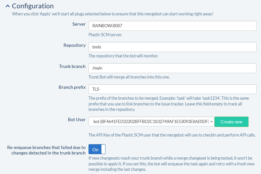This screenshot has width=261, height=174.
Task: Collapse the Configuration section chevron
Action: [x=7, y=6]
